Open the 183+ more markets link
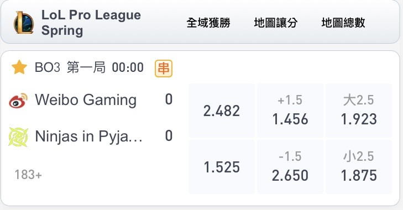 tap(28, 175)
